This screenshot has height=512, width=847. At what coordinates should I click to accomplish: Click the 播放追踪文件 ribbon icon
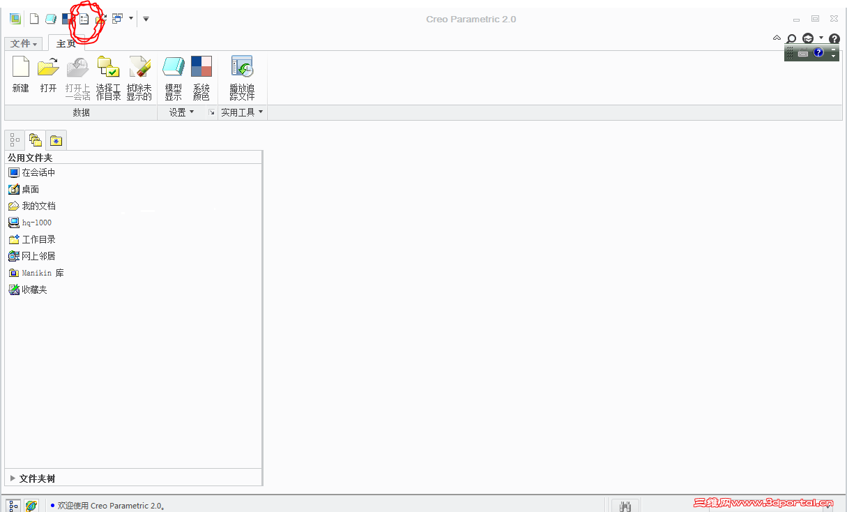[242, 67]
